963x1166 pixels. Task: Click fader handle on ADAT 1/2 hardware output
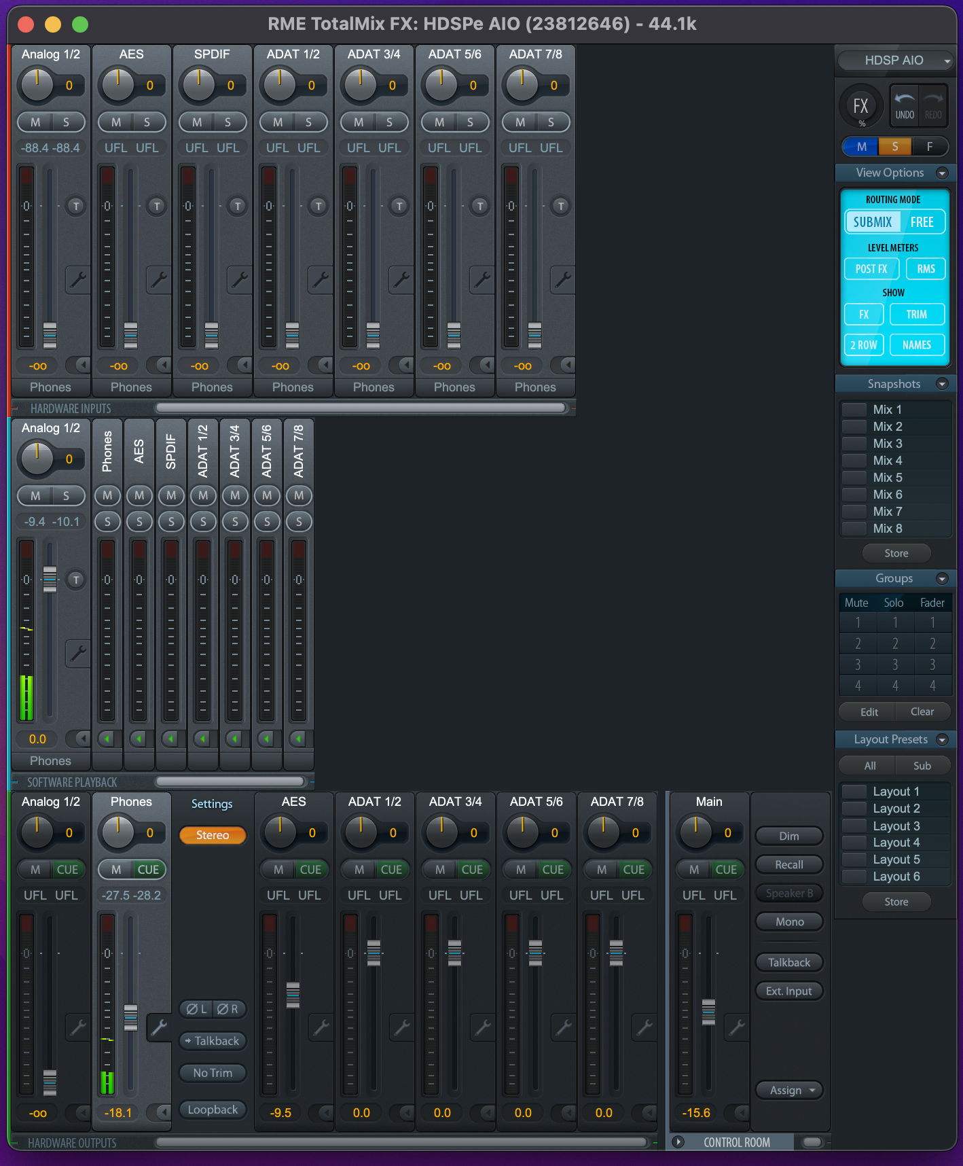[x=374, y=952]
